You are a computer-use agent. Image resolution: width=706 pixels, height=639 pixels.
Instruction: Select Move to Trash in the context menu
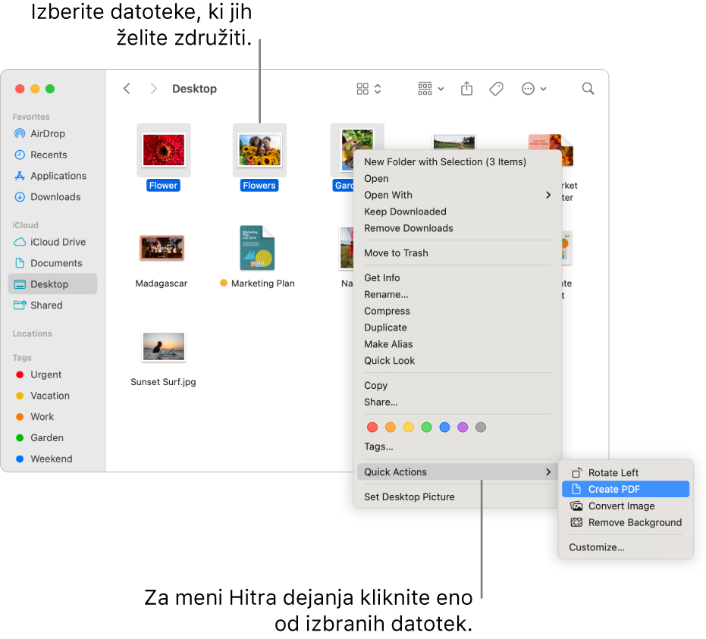[x=396, y=252]
